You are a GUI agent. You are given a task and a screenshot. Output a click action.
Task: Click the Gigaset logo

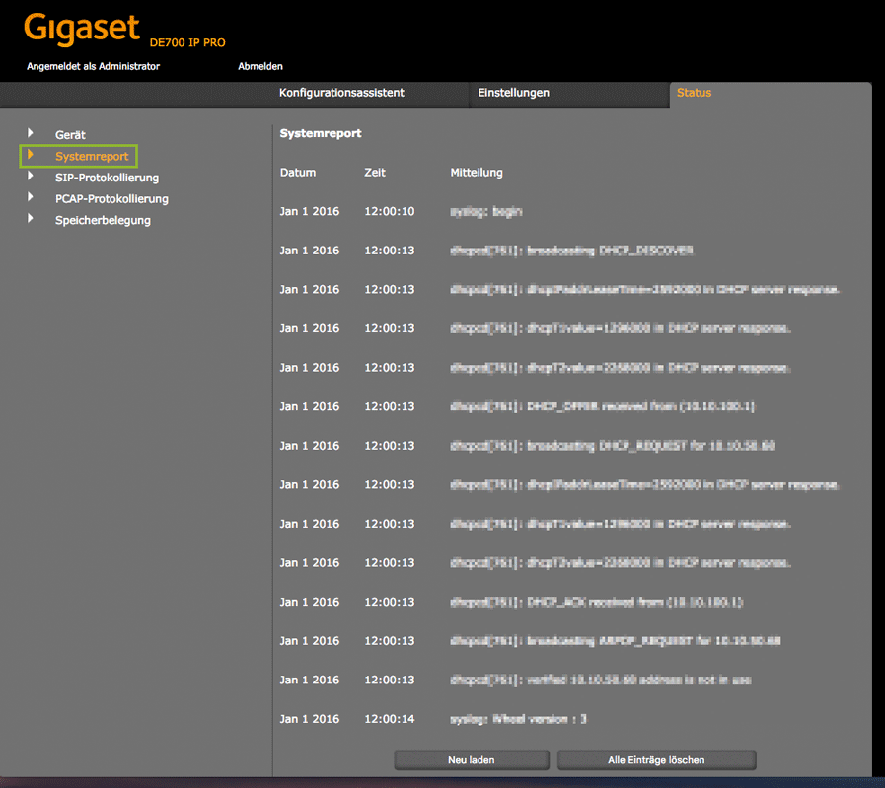(x=82, y=31)
